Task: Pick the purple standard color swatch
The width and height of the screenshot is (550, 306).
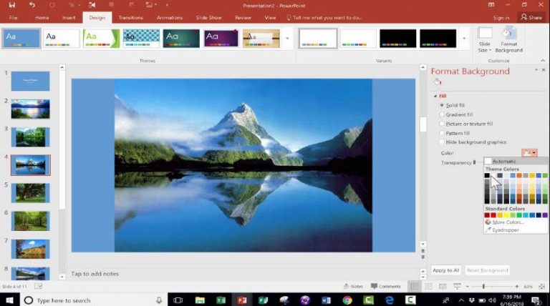Action: click(x=545, y=215)
